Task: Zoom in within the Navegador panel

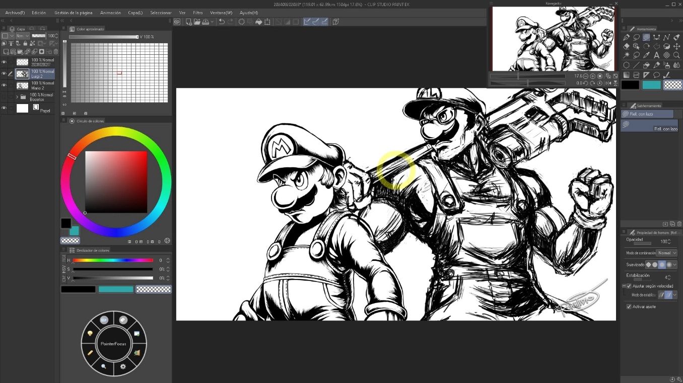Action: (x=592, y=76)
